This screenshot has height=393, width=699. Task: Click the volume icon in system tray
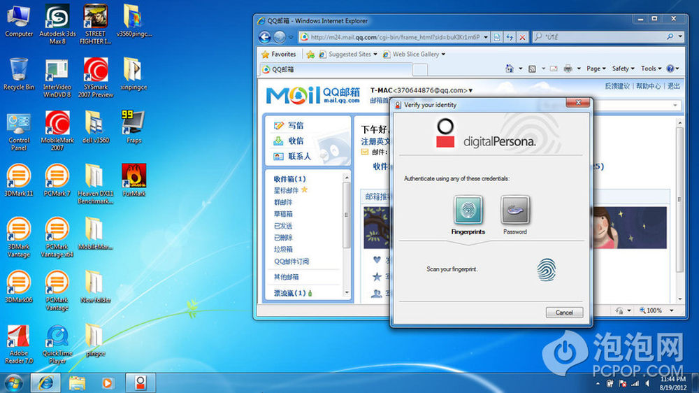pos(648,383)
